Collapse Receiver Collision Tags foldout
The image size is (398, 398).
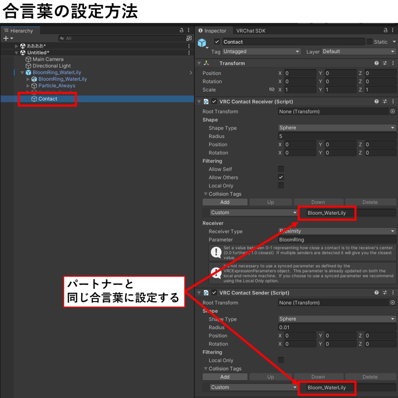pyautogui.click(x=206, y=194)
